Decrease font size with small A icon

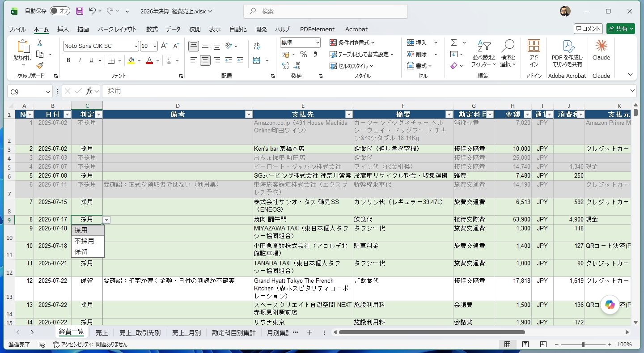pyautogui.click(x=176, y=46)
